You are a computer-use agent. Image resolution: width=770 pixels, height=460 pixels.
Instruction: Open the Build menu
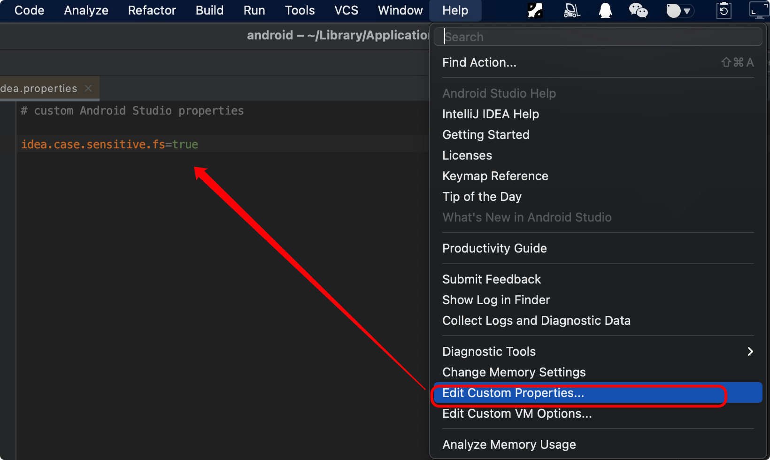click(x=209, y=10)
